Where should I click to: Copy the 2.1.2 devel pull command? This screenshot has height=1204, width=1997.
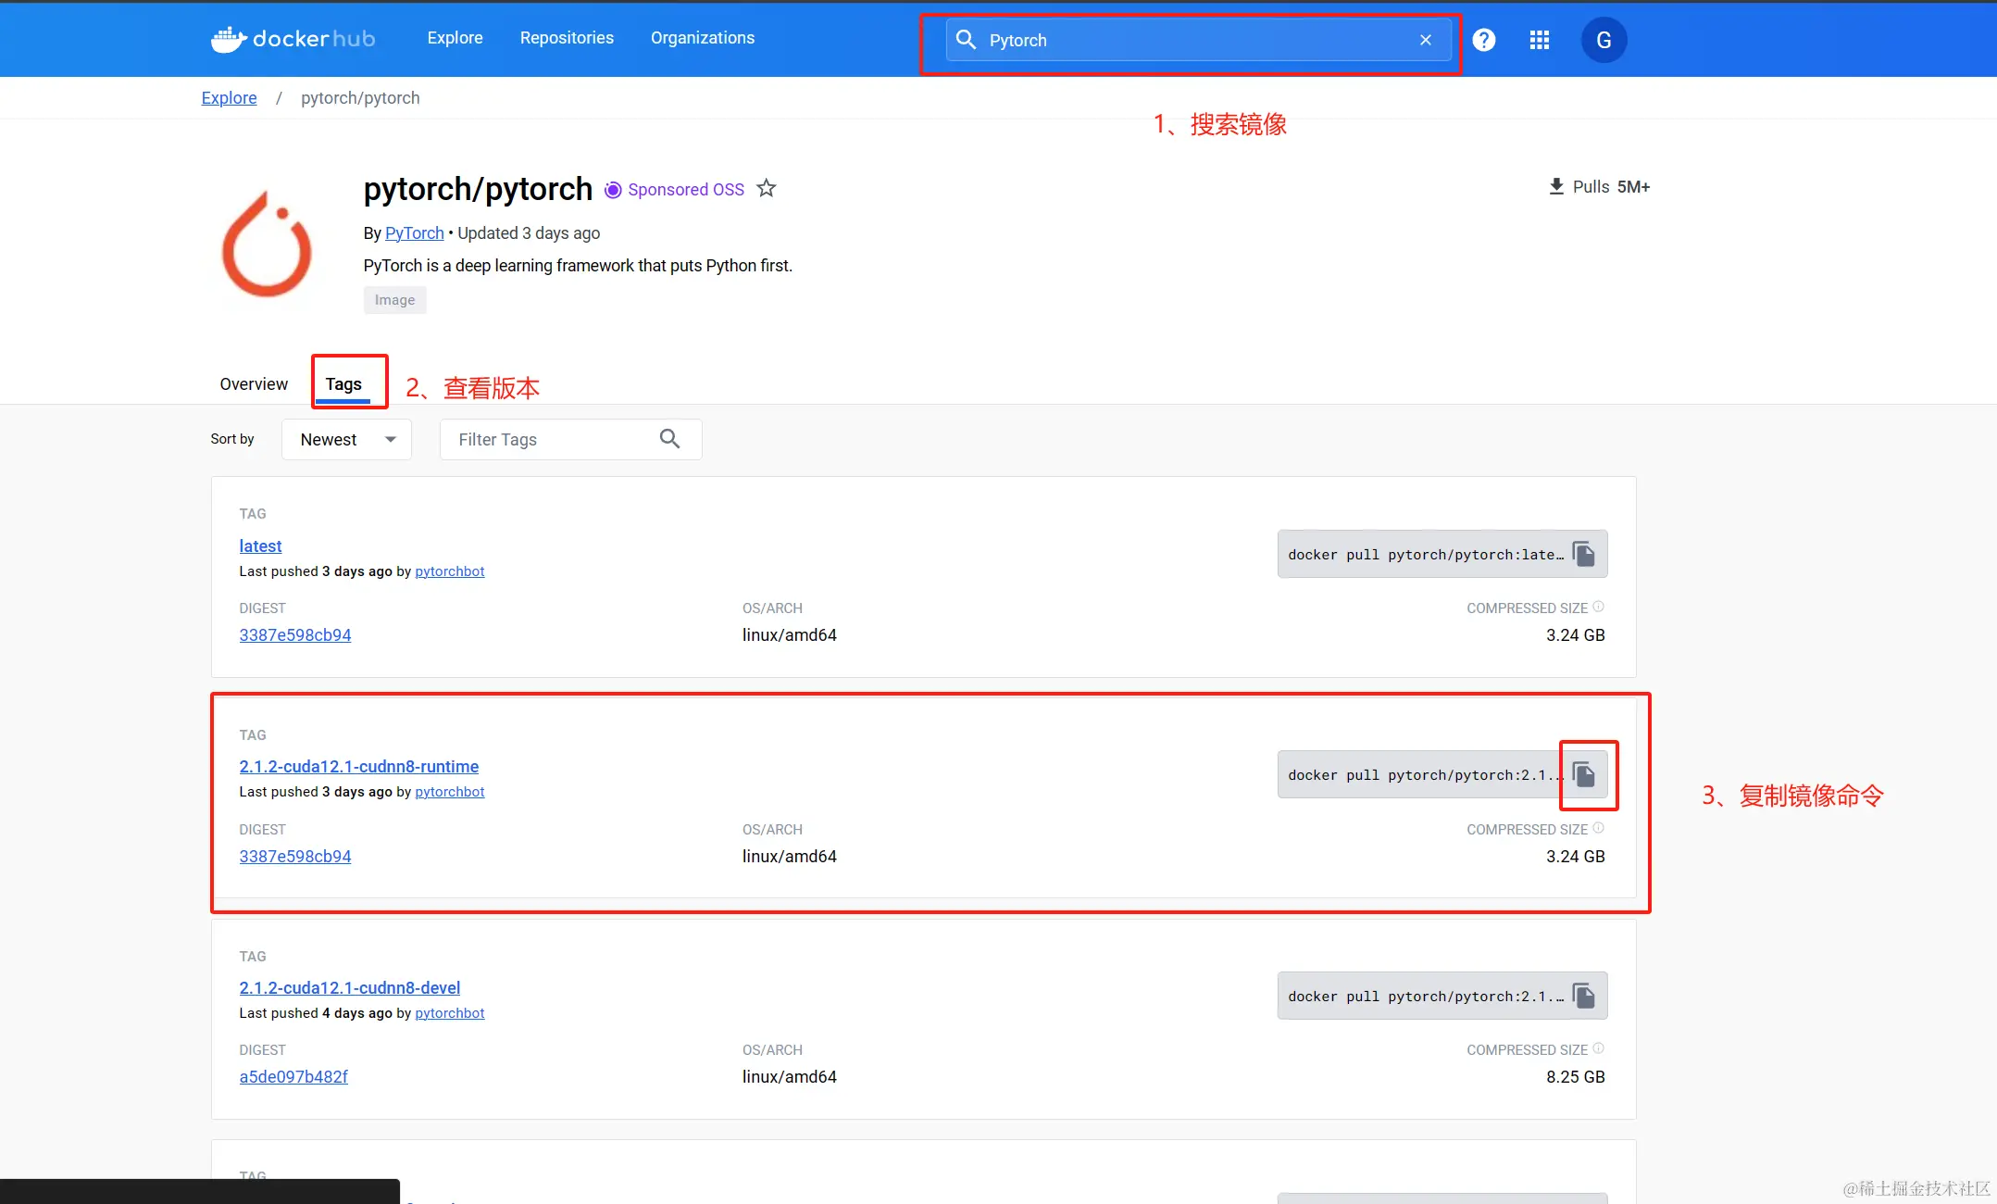tap(1584, 996)
